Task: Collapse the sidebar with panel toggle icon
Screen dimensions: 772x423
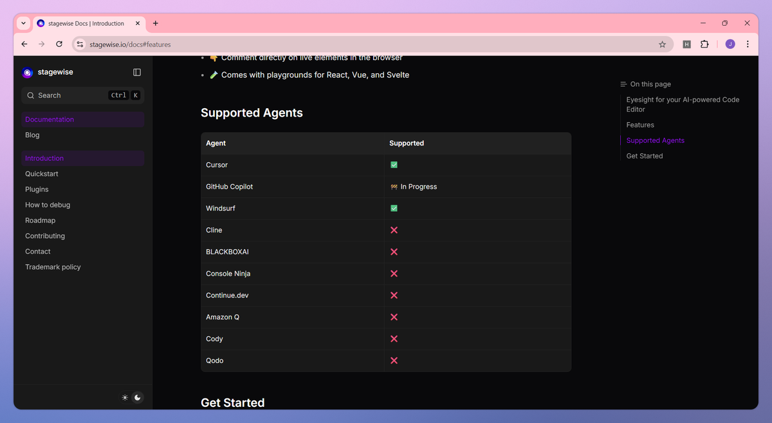Action: coord(137,72)
